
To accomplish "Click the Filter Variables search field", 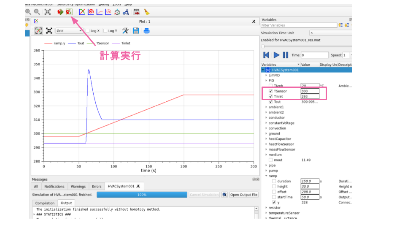I will tap(299, 25).
